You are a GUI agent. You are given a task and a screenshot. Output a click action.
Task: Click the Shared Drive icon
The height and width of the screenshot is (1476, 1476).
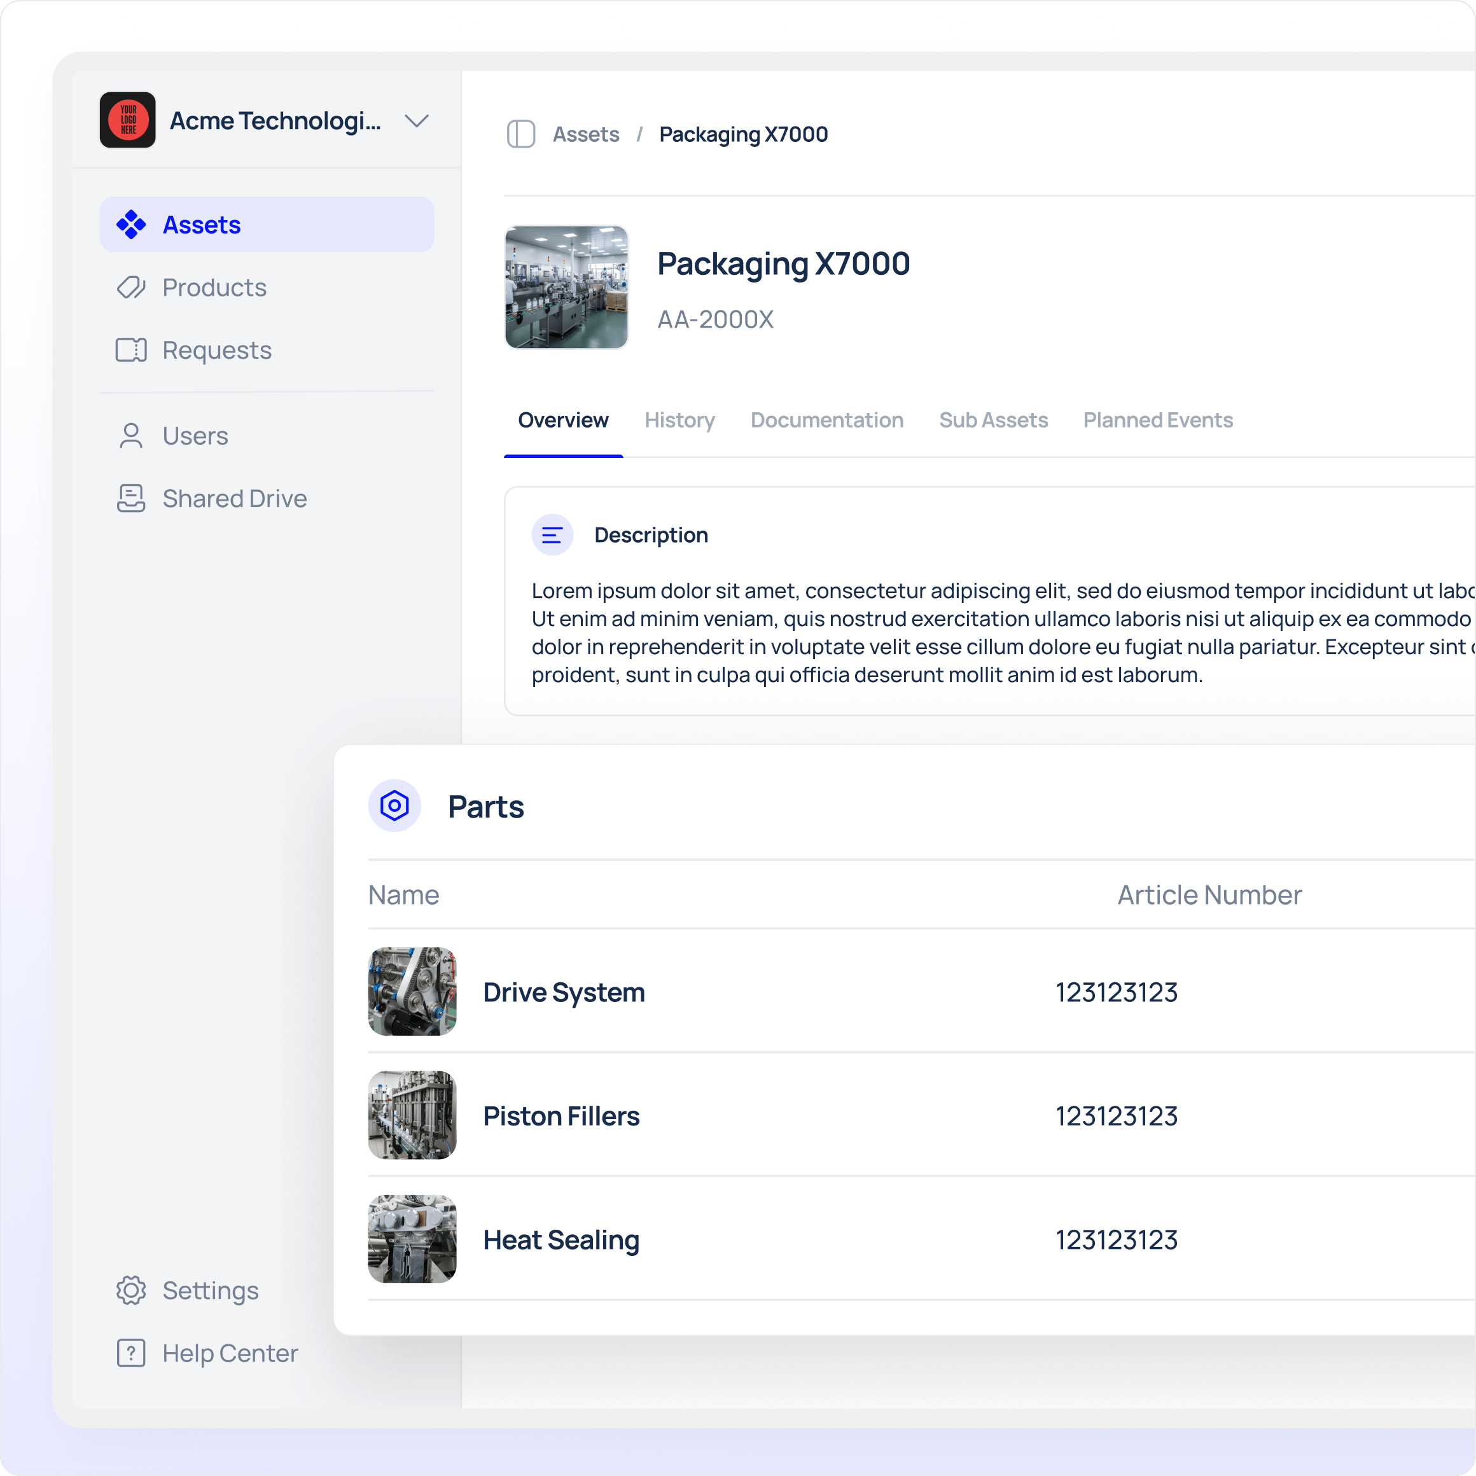point(130,498)
